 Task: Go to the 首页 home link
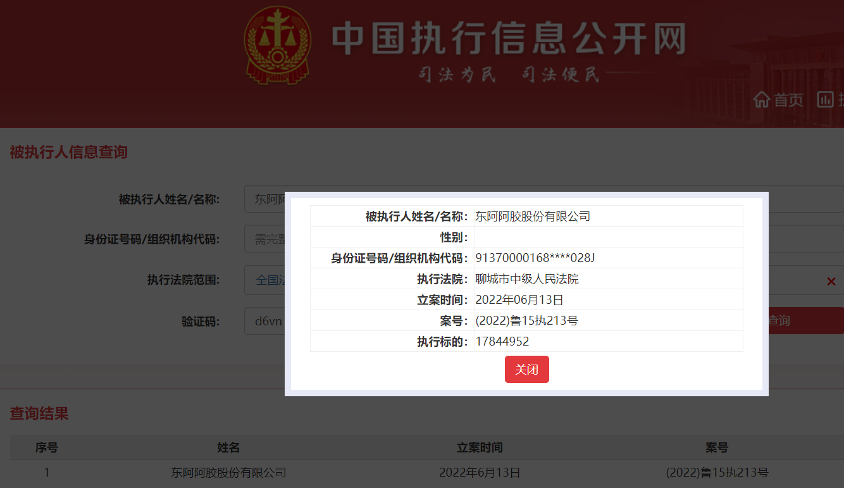[x=788, y=100]
